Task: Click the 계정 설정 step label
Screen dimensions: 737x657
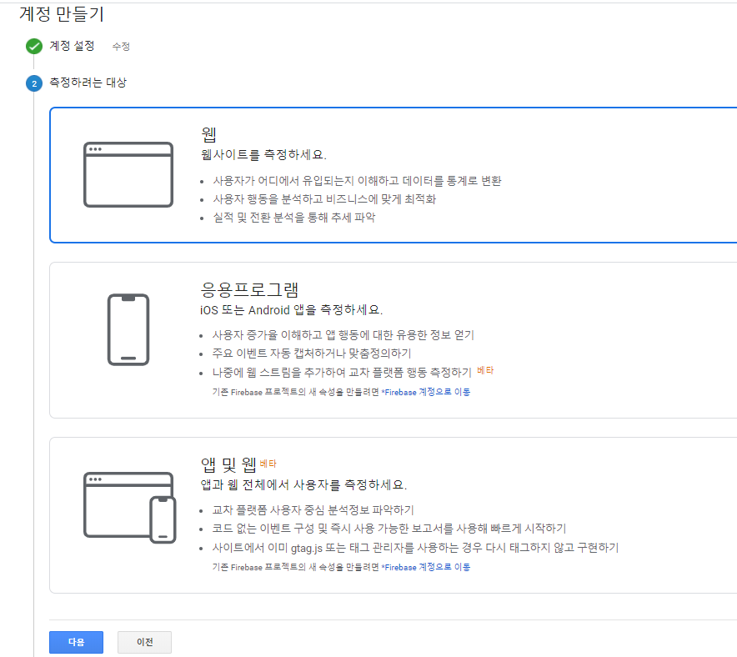Action: [x=72, y=46]
